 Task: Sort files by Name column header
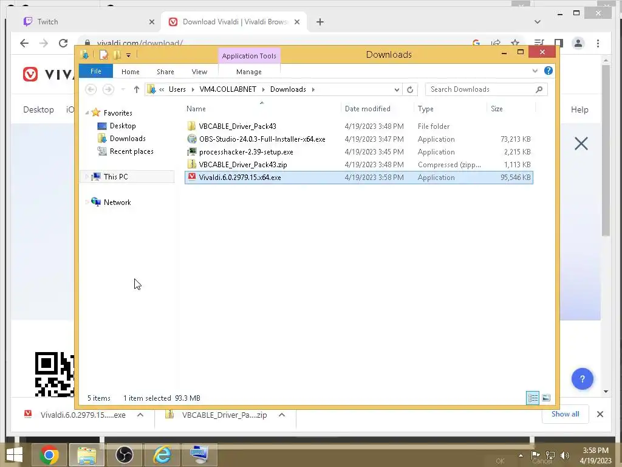[196, 109]
